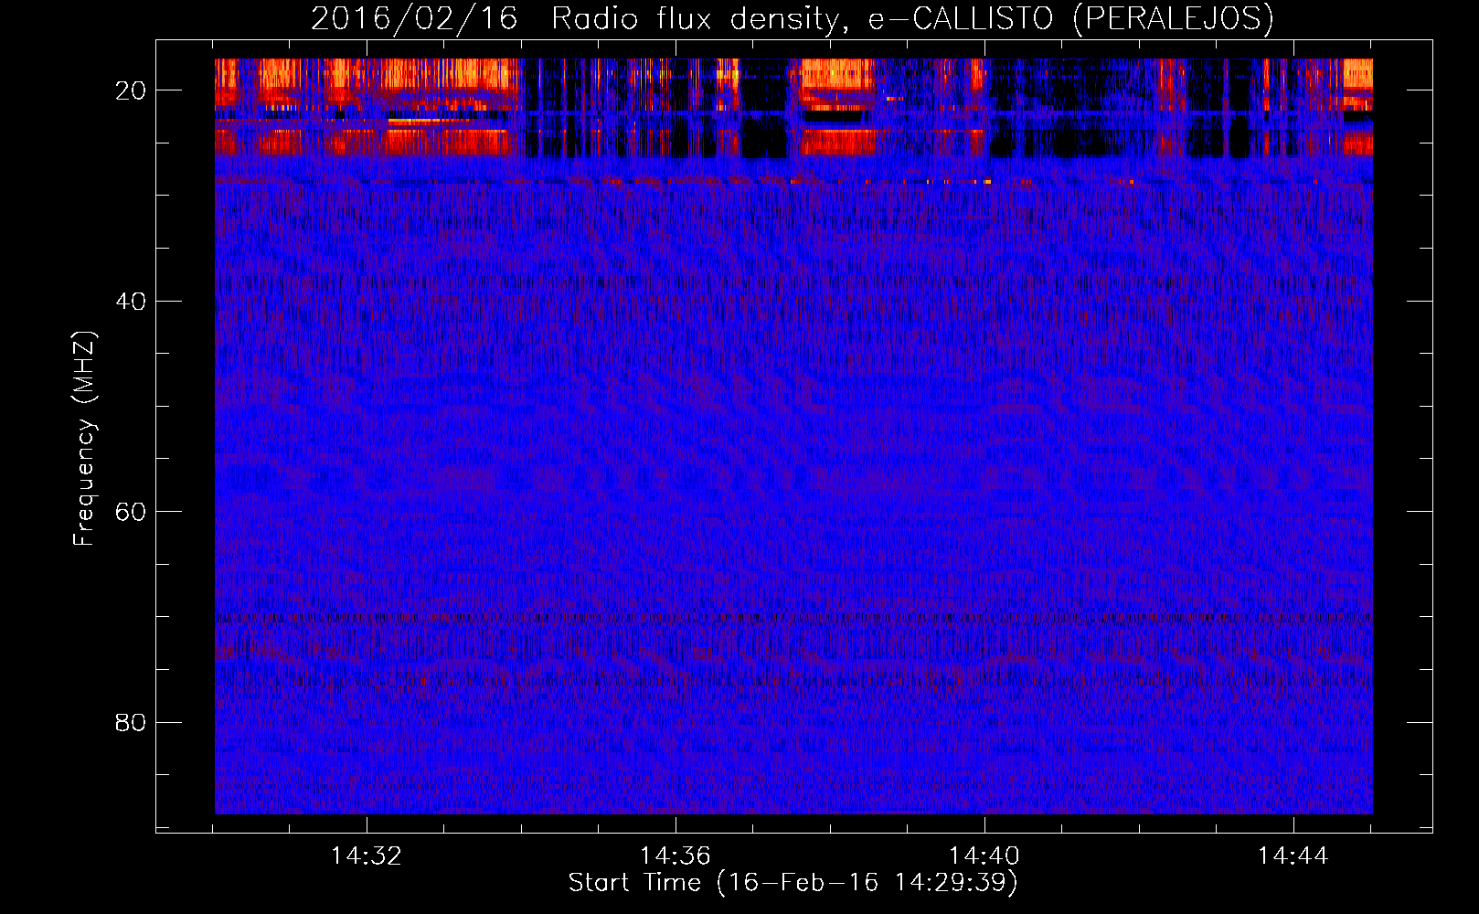Click the 14:40 time axis label
Screen dimensions: 1479x914
pos(984,856)
